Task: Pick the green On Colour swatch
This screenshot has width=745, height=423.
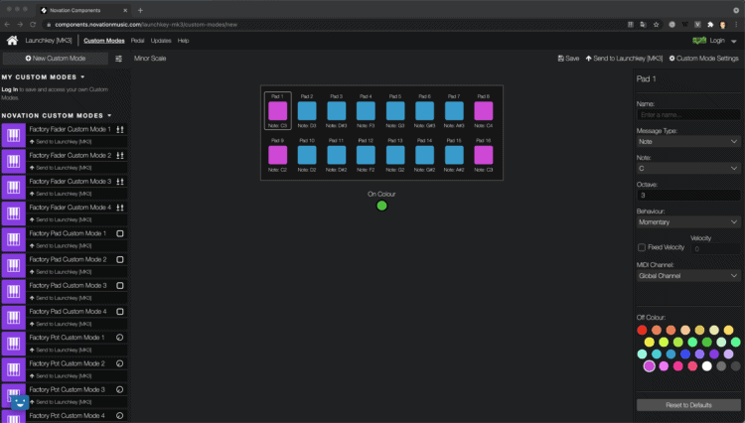Action: pos(381,206)
